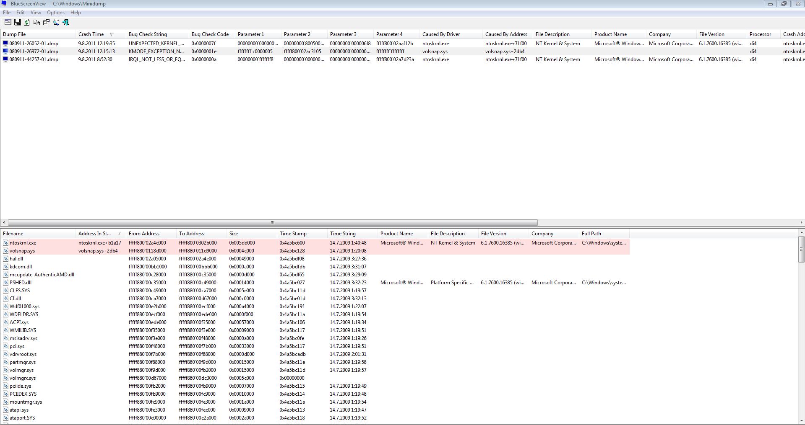The width and height of the screenshot is (805, 425).
Task: Click the Save Selected Items floppy icon
Action: 17,22
